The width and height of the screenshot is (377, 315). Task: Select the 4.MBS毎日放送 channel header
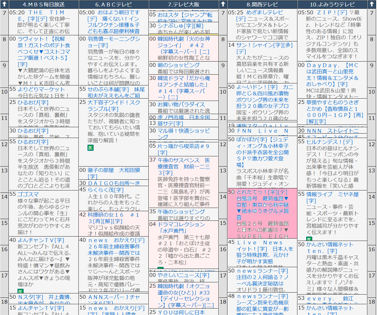[x=44, y=4]
